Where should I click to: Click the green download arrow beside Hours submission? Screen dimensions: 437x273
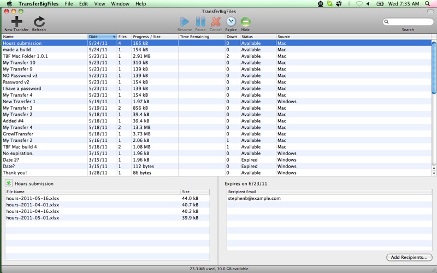pyautogui.click(x=9, y=183)
